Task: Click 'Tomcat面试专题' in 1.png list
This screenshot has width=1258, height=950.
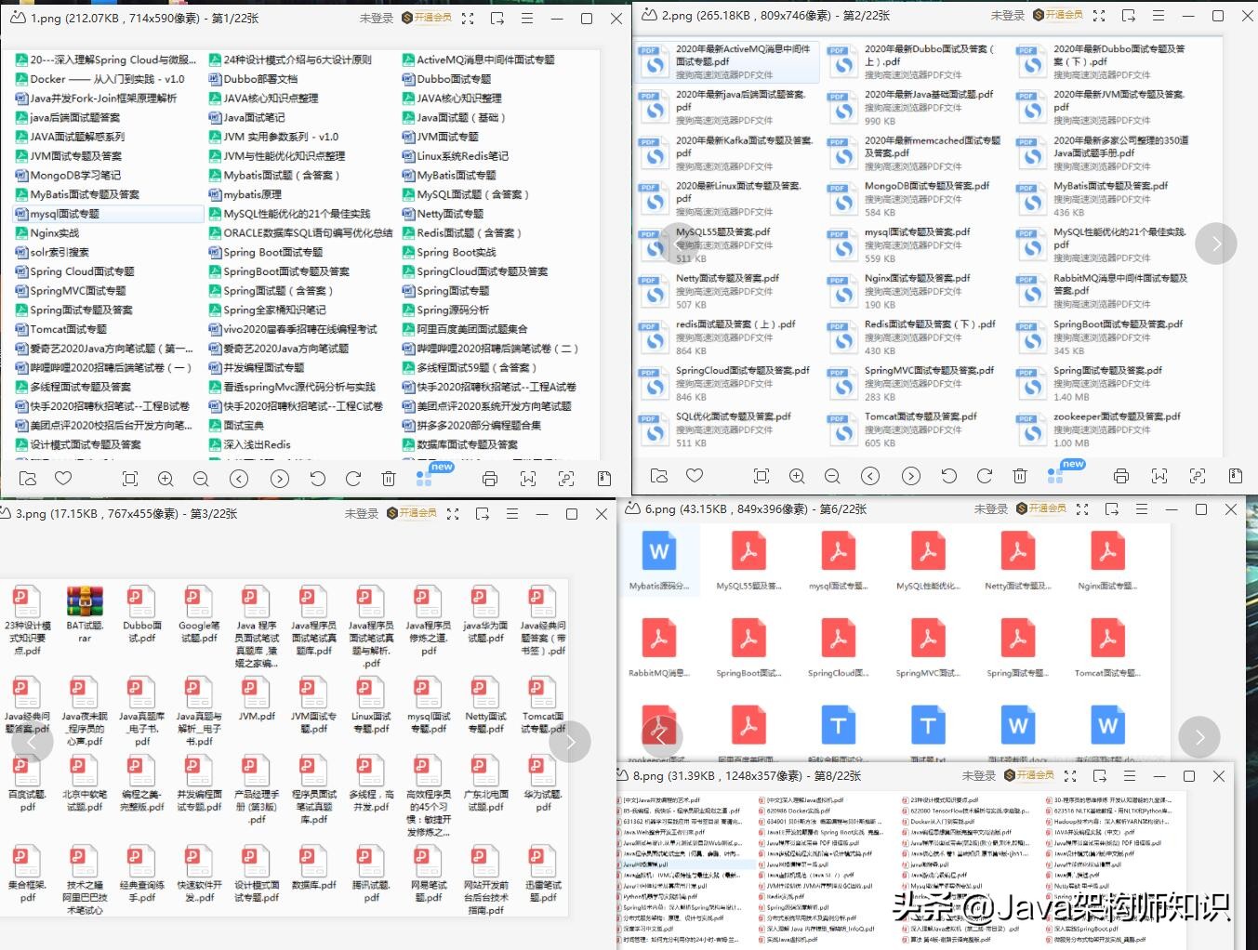Action: pos(61,329)
